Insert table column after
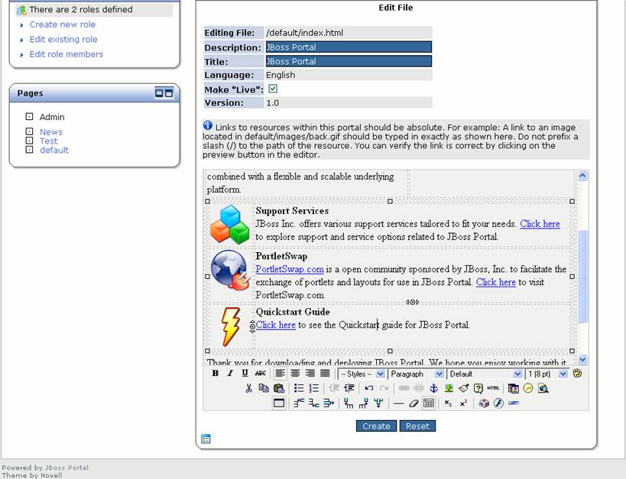Screen dimensions: 626x479 363,403
